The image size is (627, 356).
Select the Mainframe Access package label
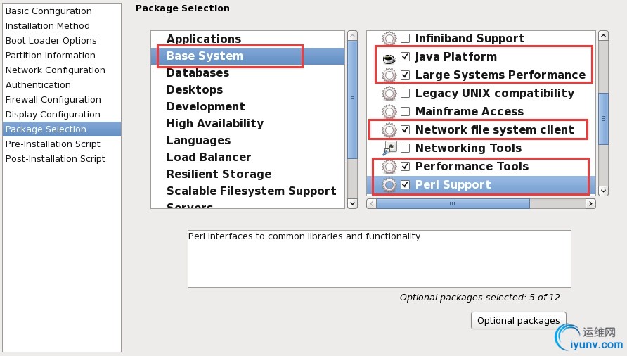click(x=470, y=111)
